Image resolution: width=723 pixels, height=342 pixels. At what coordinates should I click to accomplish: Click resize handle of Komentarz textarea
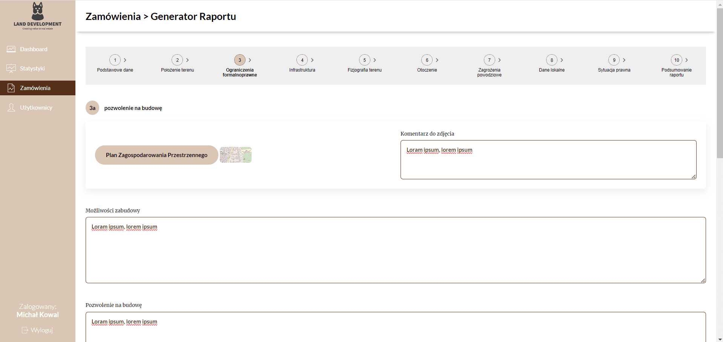coord(694,177)
